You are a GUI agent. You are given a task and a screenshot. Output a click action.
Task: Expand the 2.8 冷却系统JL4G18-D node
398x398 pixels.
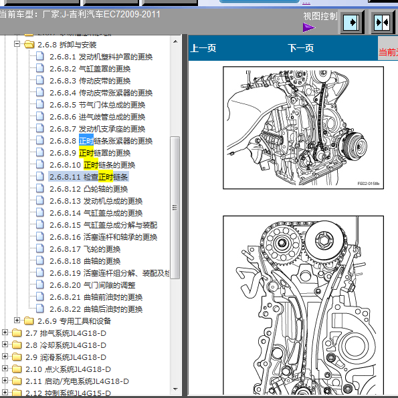tap(5, 344)
